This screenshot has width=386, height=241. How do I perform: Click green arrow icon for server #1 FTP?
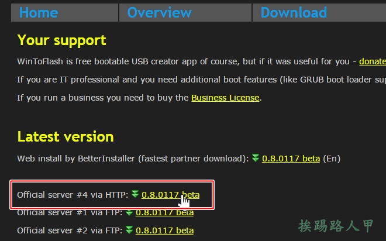point(129,212)
